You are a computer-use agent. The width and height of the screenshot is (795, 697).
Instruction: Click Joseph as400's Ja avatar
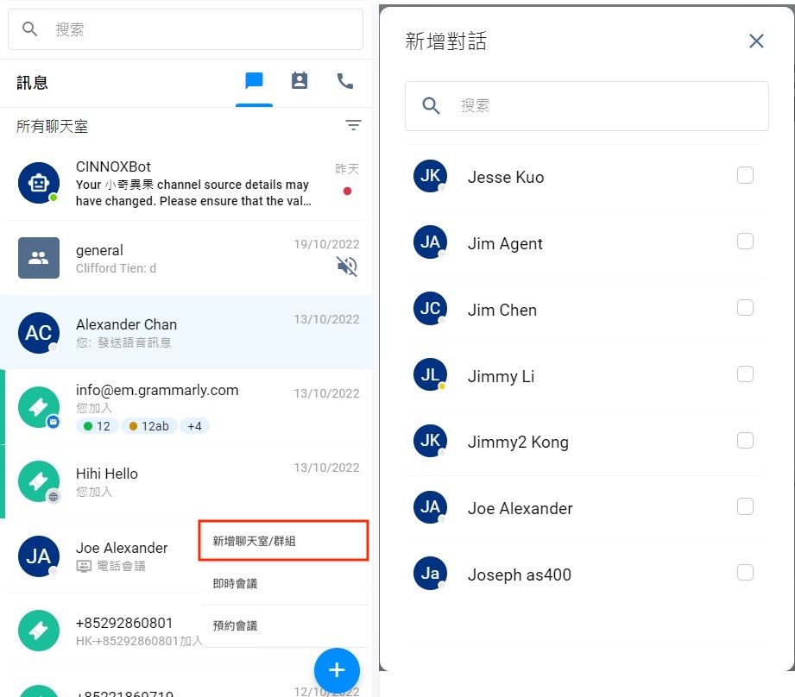click(430, 573)
